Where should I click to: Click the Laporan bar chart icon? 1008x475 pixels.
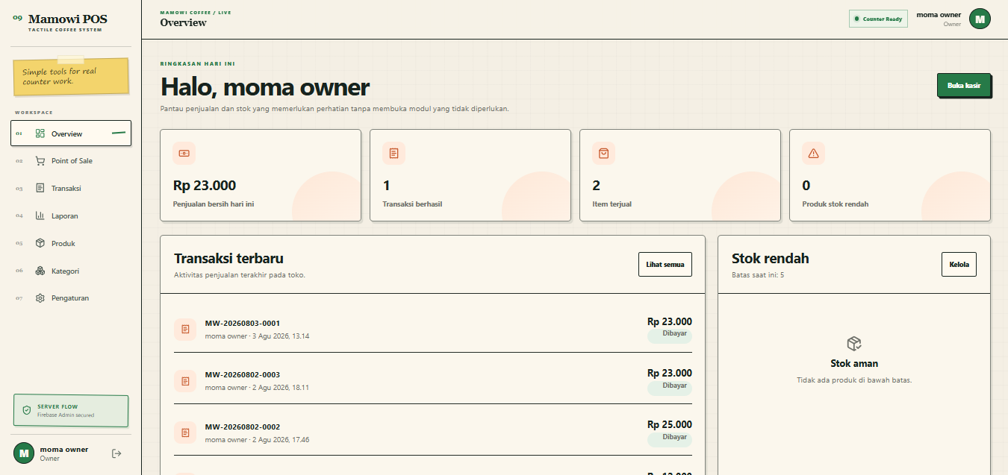coord(40,216)
